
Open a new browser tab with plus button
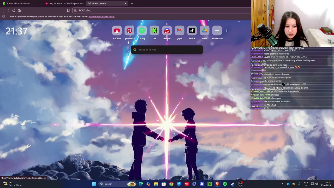click(132, 3)
